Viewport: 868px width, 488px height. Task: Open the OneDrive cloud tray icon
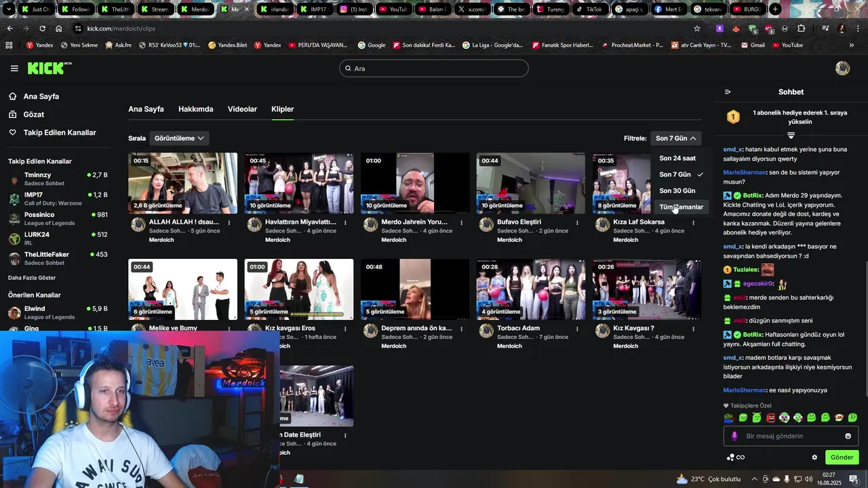pyautogui.click(x=776, y=479)
